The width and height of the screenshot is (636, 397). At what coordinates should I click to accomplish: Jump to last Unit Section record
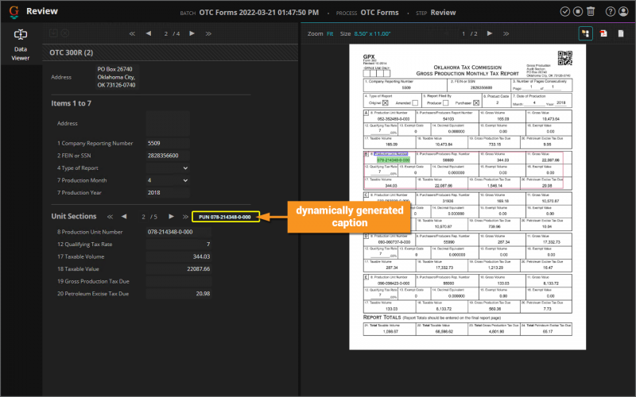185,216
